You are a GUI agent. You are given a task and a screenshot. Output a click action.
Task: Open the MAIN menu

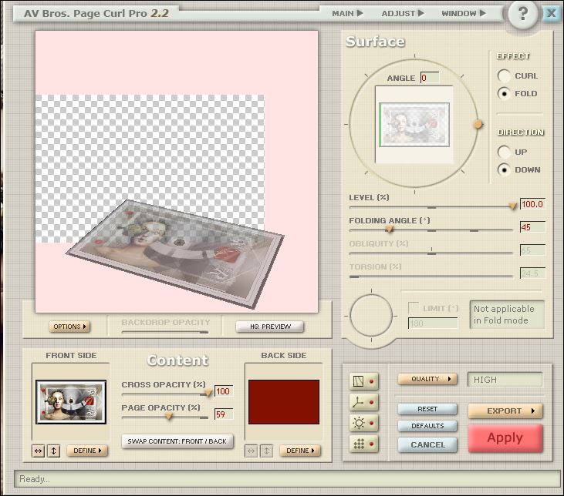pyautogui.click(x=347, y=13)
